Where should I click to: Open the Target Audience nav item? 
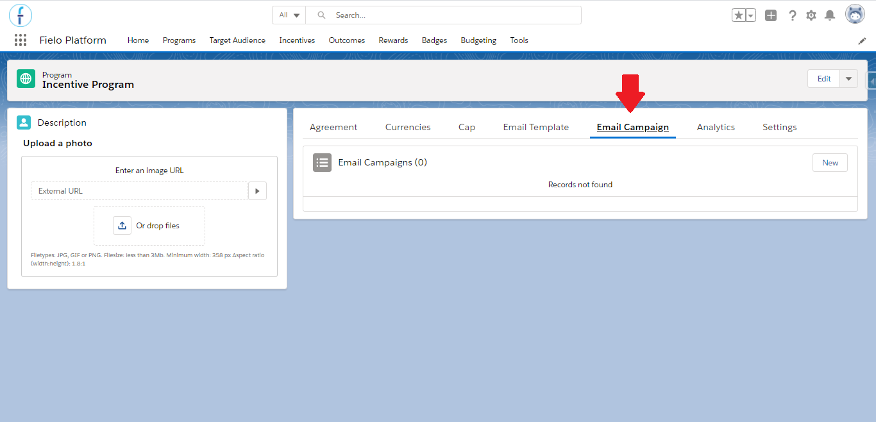coord(237,40)
